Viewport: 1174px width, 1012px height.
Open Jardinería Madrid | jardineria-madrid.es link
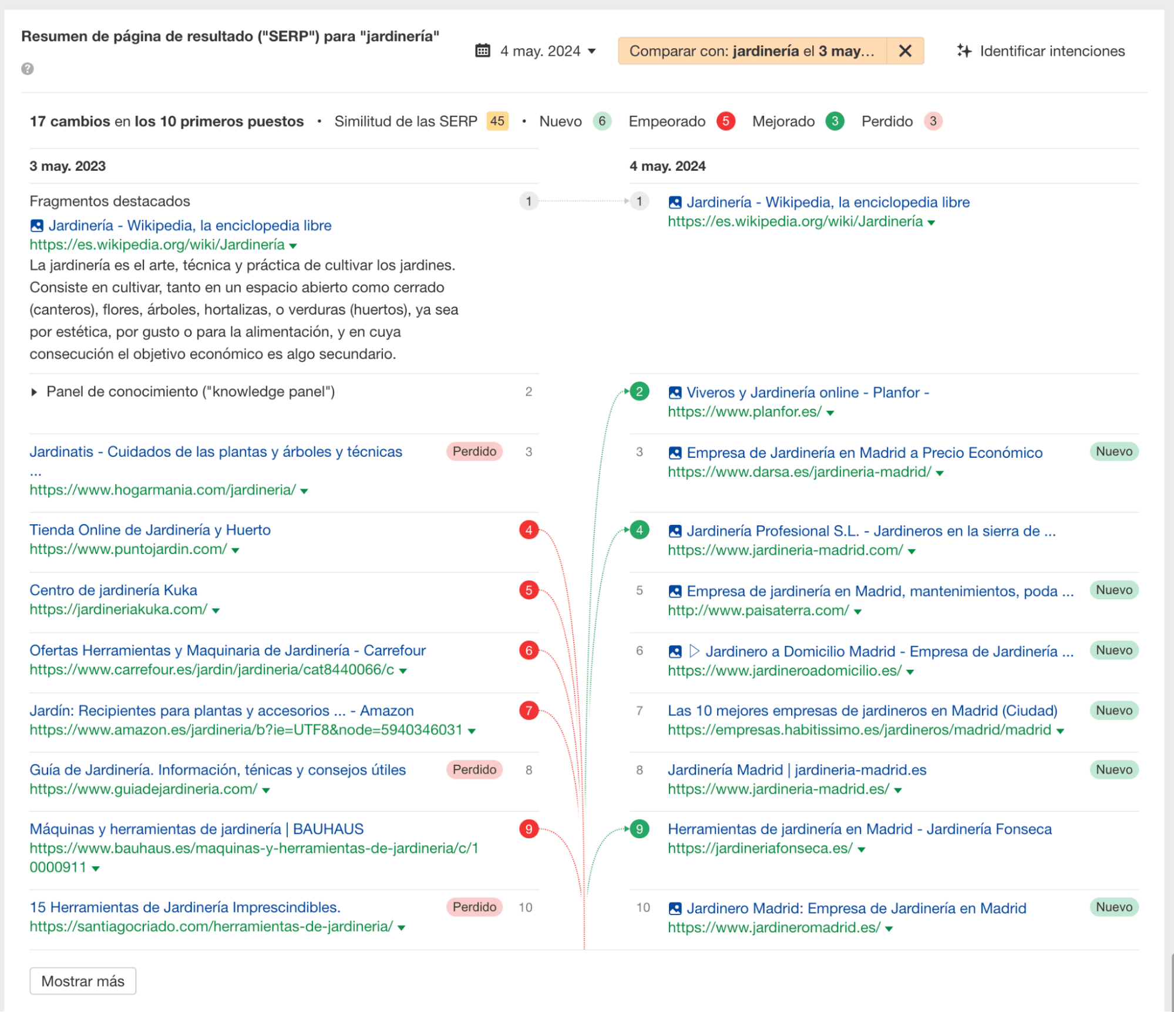[797, 770]
